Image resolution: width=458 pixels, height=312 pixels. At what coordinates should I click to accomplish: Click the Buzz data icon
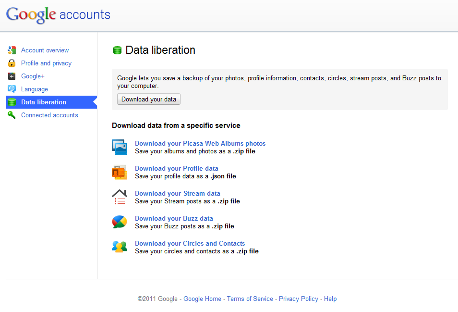(120, 222)
